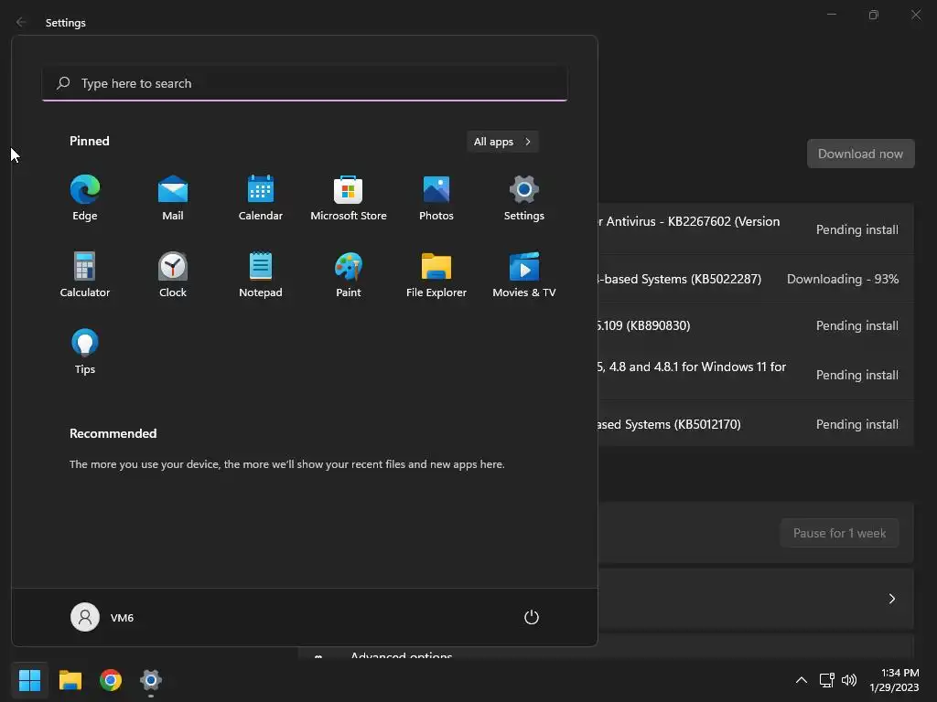This screenshot has width=937, height=702.
Task: Launch the Paint app
Action: coord(349,275)
